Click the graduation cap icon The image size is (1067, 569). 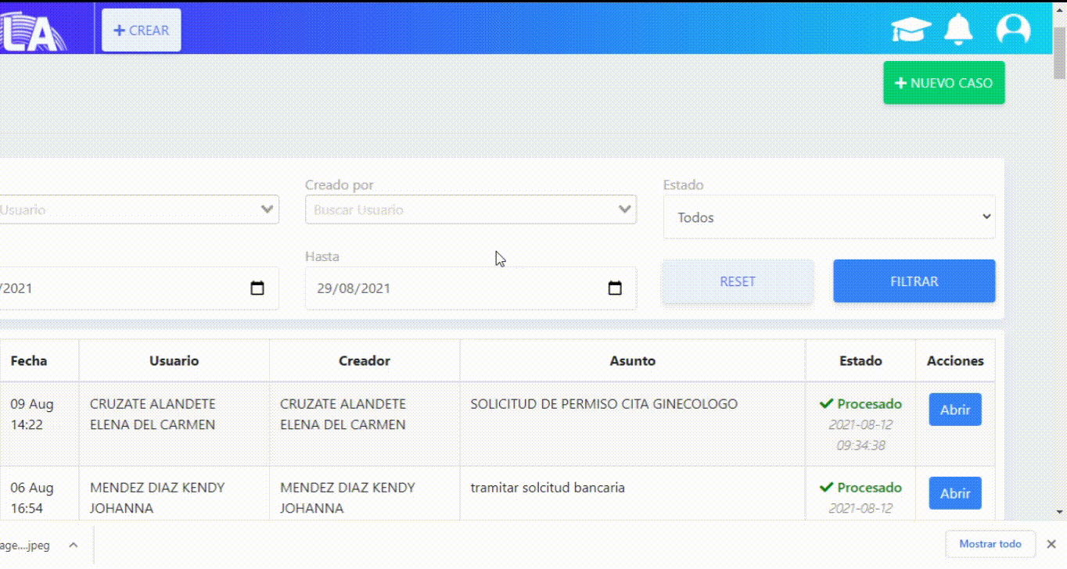[x=911, y=30]
